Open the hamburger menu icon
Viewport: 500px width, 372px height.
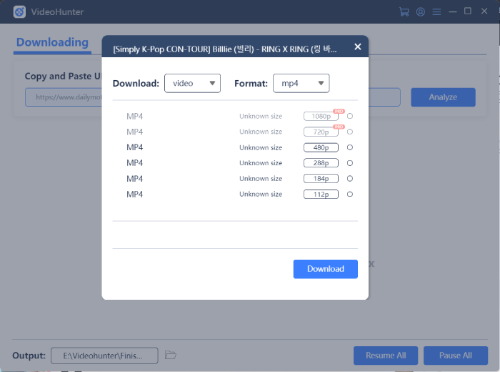tap(436, 12)
